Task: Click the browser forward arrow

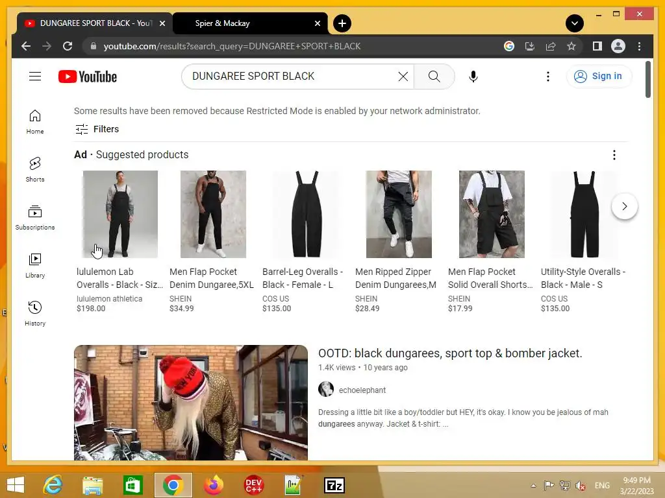Action: click(x=47, y=46)
